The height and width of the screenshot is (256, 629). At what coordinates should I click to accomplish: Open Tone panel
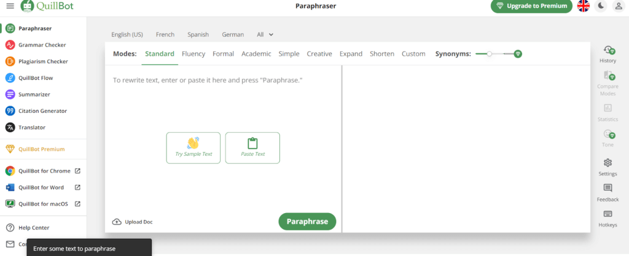(x=608, y=138)
